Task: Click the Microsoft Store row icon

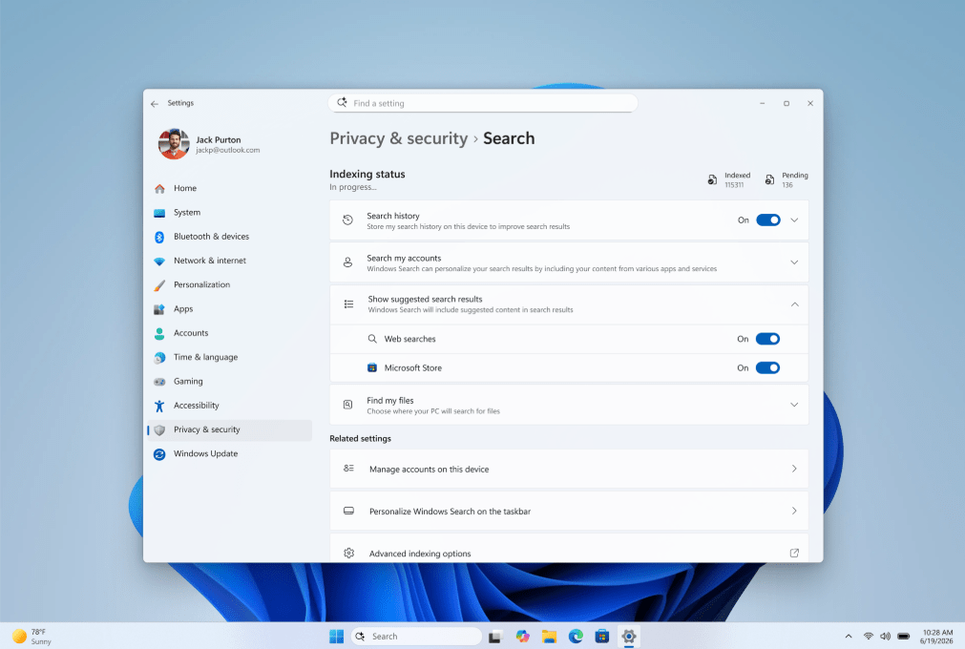Action: pos(372,367)
